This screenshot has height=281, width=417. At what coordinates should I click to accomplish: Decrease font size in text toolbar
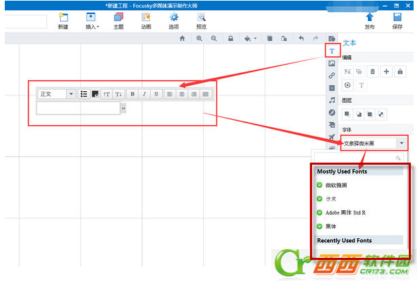pyautogui.click(x=119, y=95)
